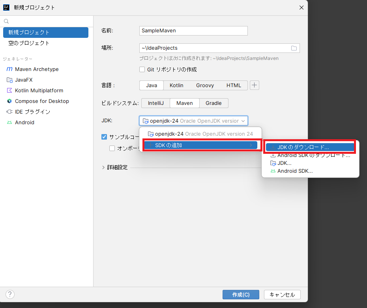Viewport: 367px width, 308px height.
Task: Choose SDK の追加 menu item
Action: (201, 145)
